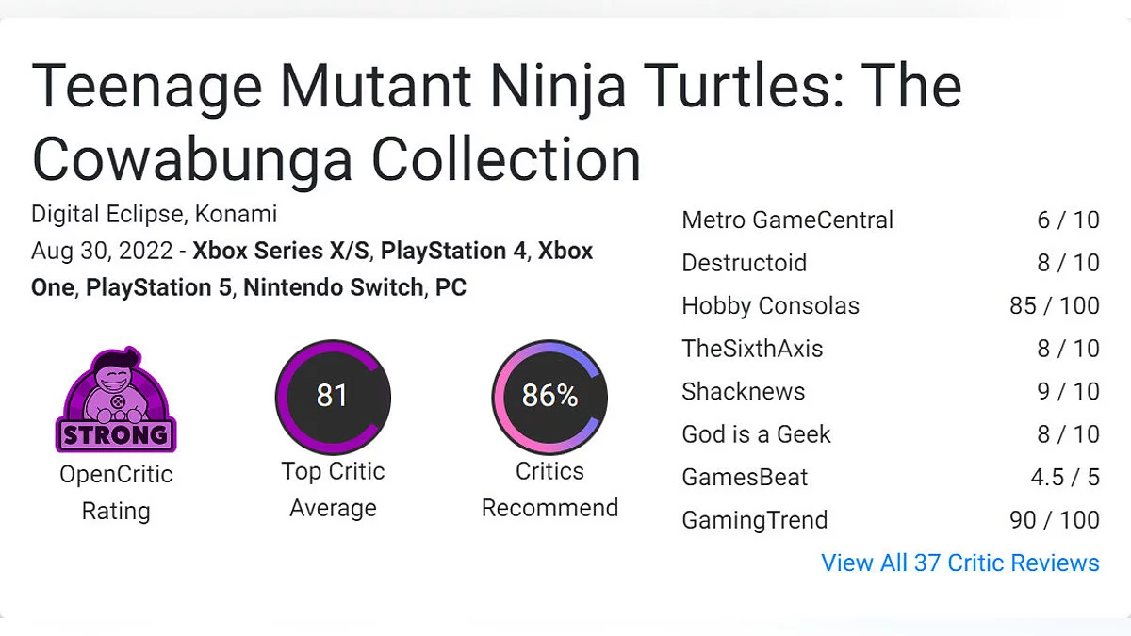The image size is (1131, 636).
Task: Open the Nintendo Switch platform link
Action: pos(333,287)
